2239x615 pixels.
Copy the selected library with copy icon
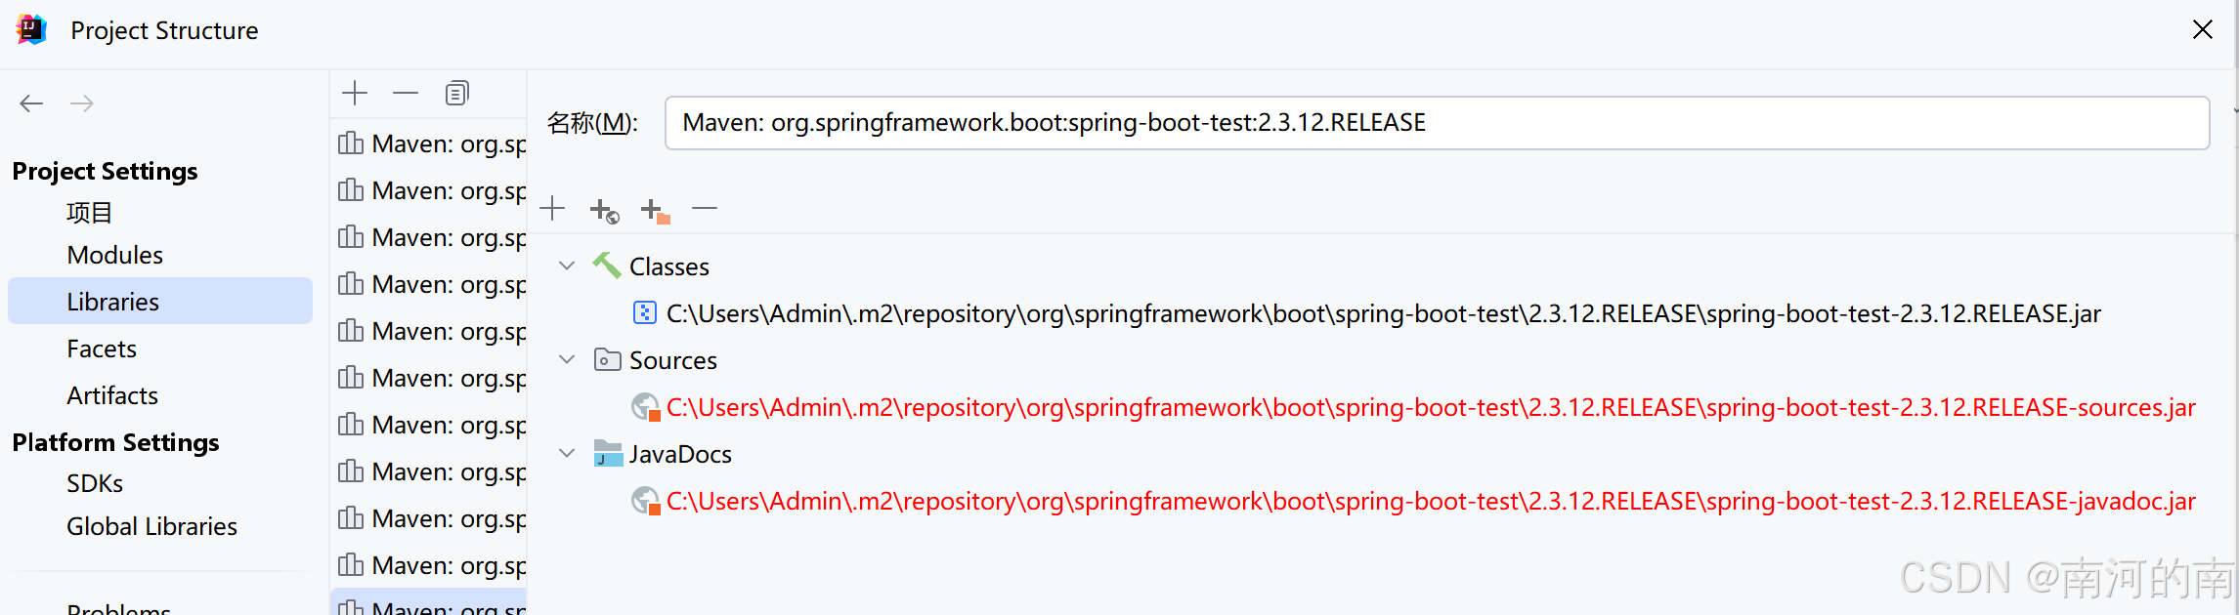(x=456, y=93)
